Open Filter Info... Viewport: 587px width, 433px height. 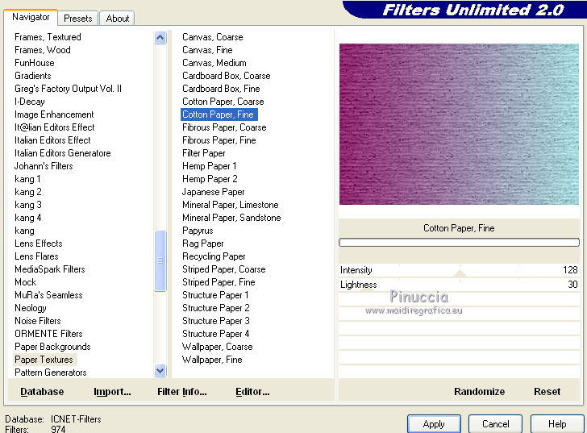tap(182, 391)
